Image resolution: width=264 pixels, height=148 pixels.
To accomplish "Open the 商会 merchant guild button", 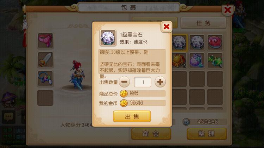I will point(151,134).
